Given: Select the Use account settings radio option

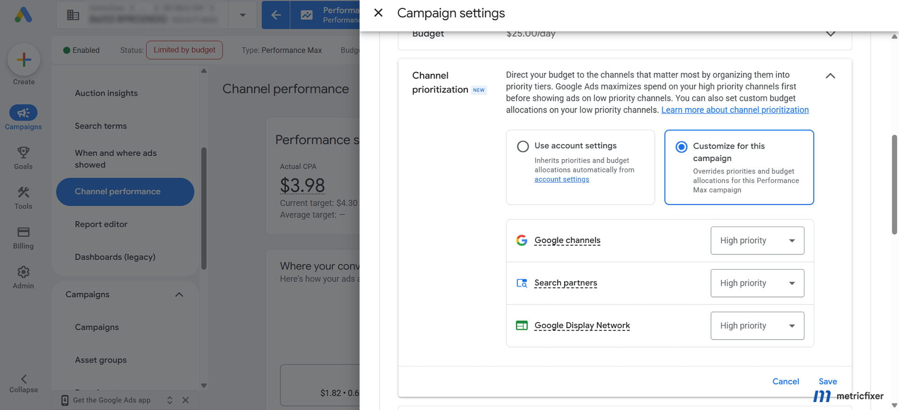Looking at the screenshot, I should (x=523, y=146).
